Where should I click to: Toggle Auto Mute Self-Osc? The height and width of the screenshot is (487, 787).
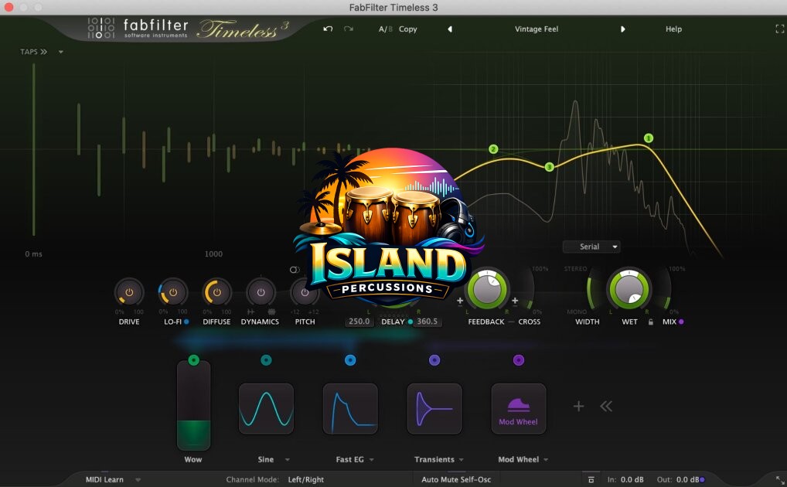tap(456, 479)
